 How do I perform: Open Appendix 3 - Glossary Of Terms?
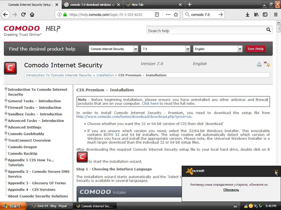tap(37, 183)
